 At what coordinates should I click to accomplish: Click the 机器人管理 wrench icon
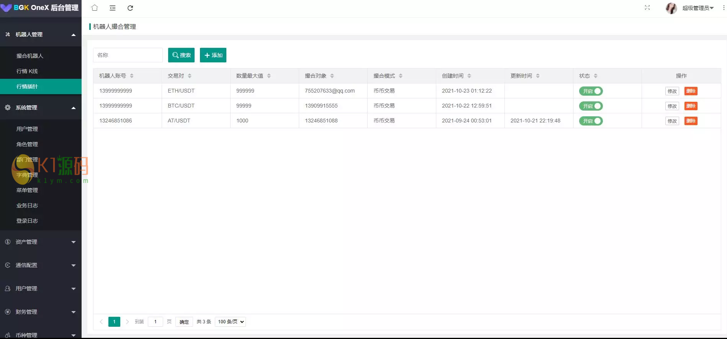8,34
